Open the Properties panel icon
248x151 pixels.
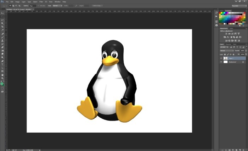click(216, 21)
